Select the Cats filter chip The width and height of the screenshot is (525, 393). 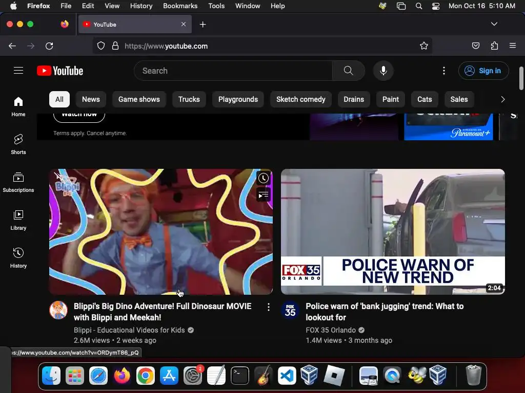click(425, 99)
